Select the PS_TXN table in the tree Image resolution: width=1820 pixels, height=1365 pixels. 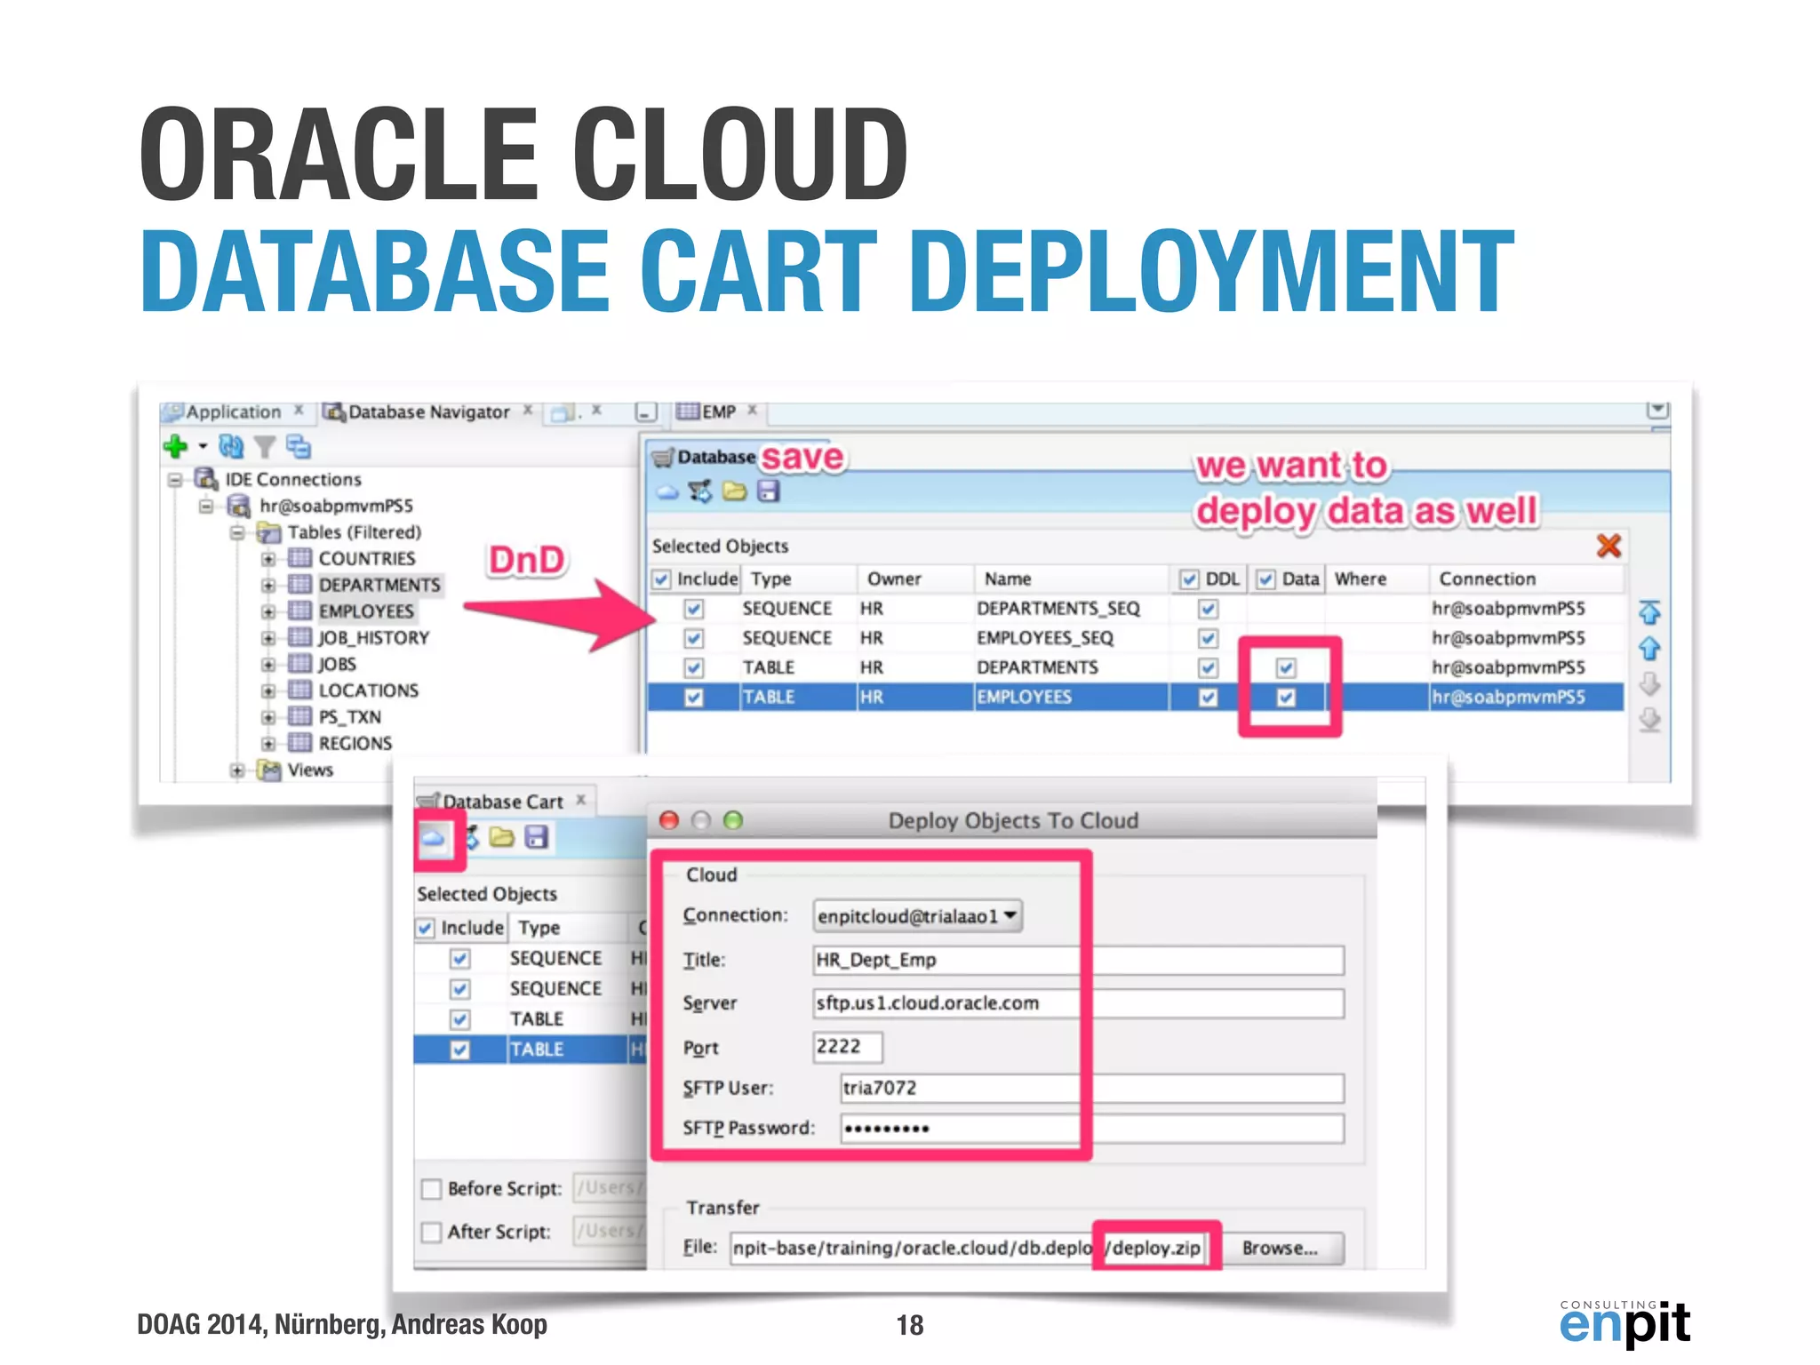(350, 717)
